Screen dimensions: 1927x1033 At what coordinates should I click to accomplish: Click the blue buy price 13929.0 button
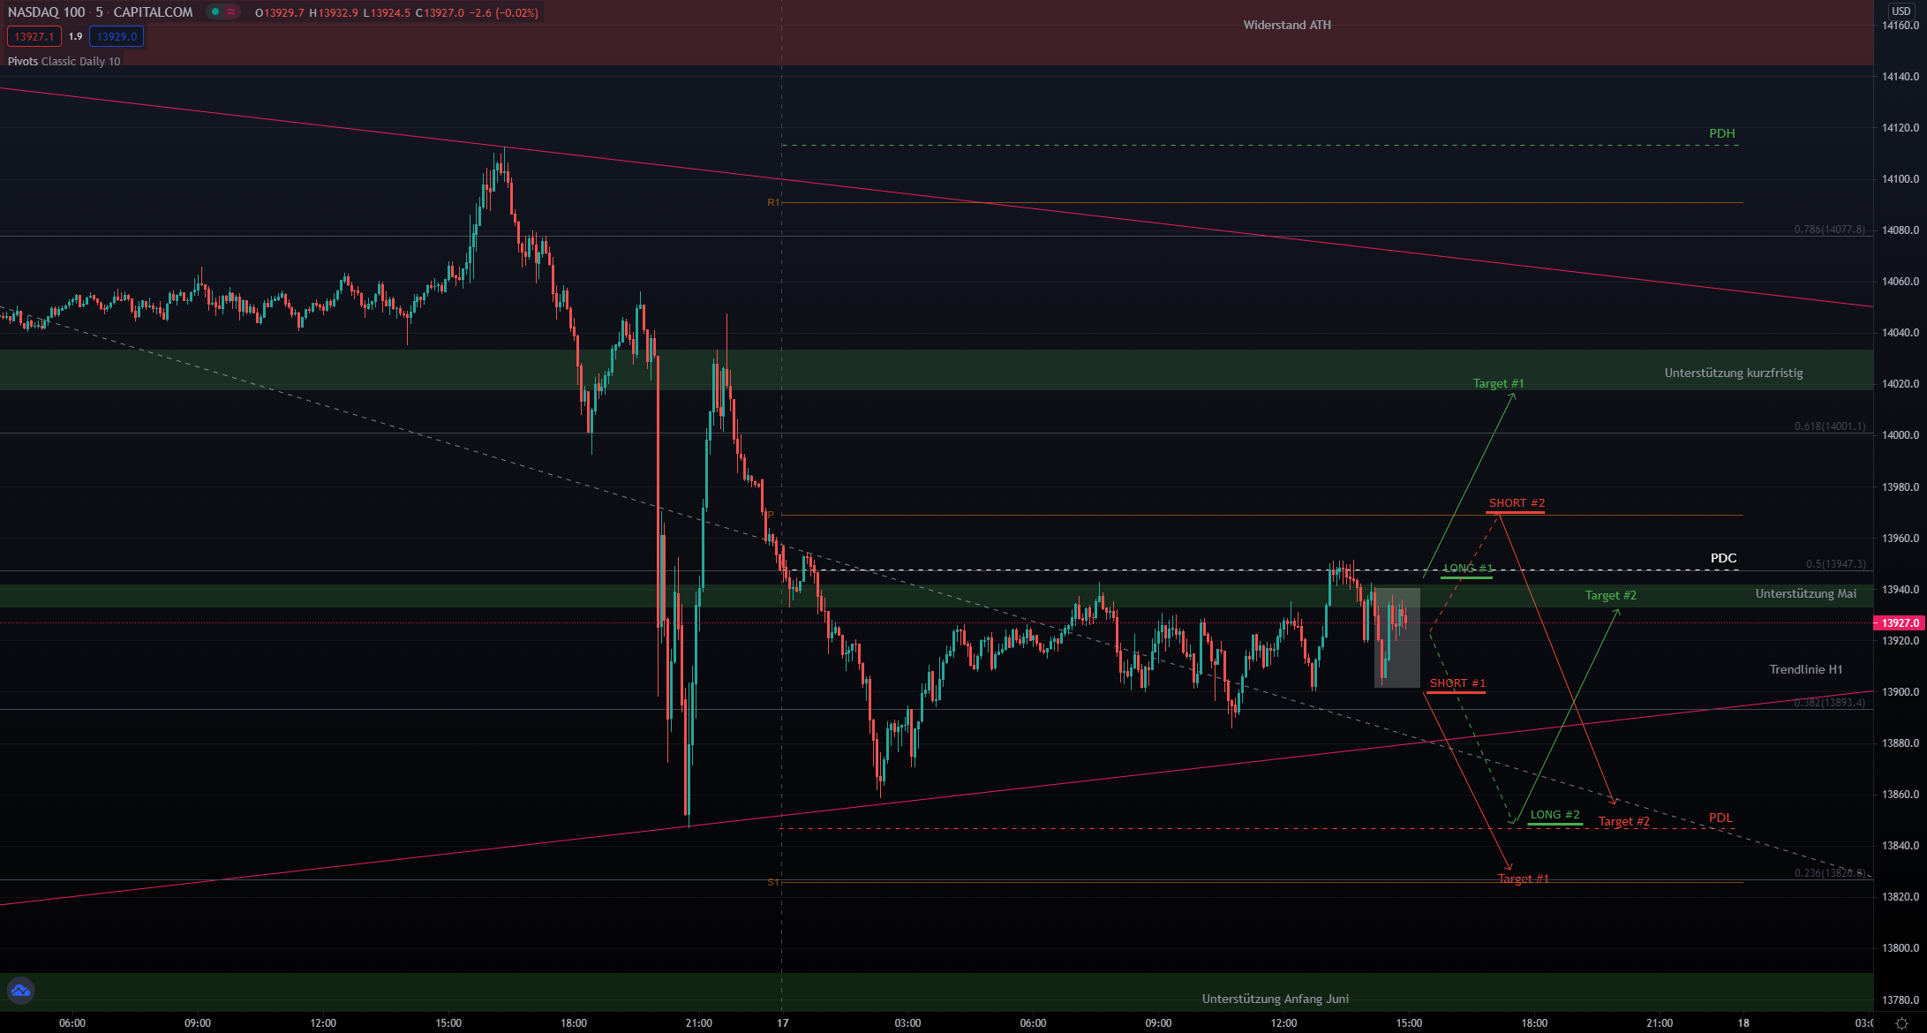click(x=117, y=37)
